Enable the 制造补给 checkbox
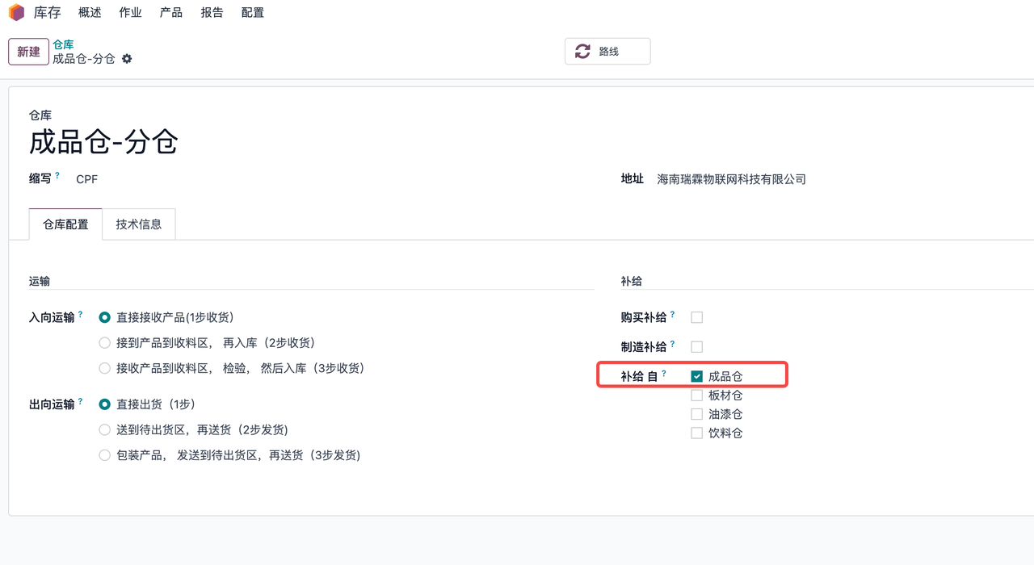 (697, 347)
